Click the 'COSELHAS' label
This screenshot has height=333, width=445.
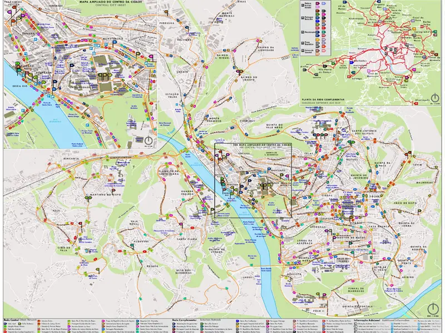click(x=247, y=120)
